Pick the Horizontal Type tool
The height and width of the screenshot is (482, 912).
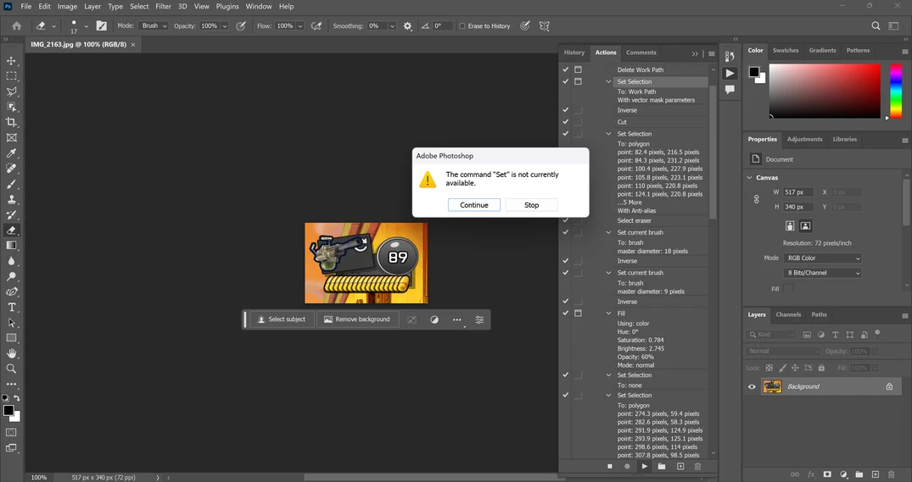(x=12, y=307)
